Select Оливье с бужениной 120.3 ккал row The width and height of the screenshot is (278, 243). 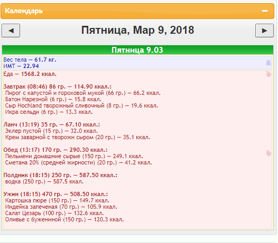[64, 220]
